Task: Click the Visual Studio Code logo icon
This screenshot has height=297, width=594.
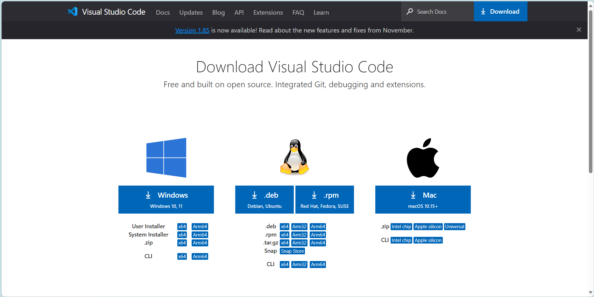Action: click(73, 12)
